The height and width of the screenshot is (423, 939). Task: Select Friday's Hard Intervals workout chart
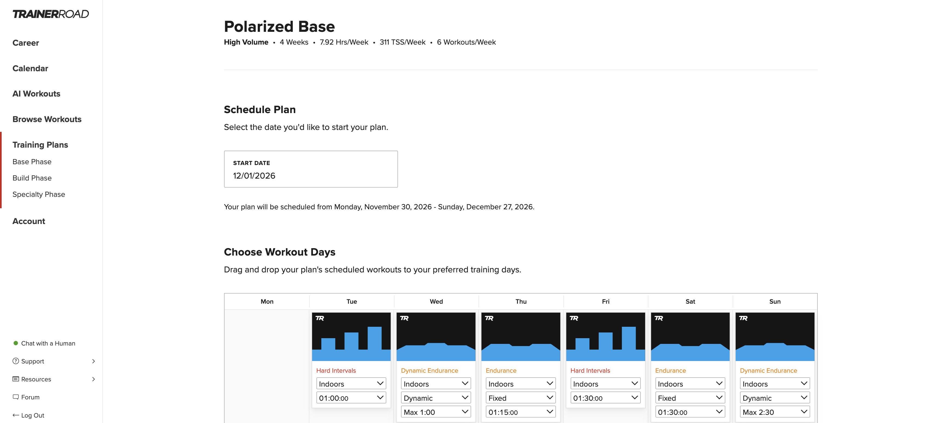pos(605,337)
